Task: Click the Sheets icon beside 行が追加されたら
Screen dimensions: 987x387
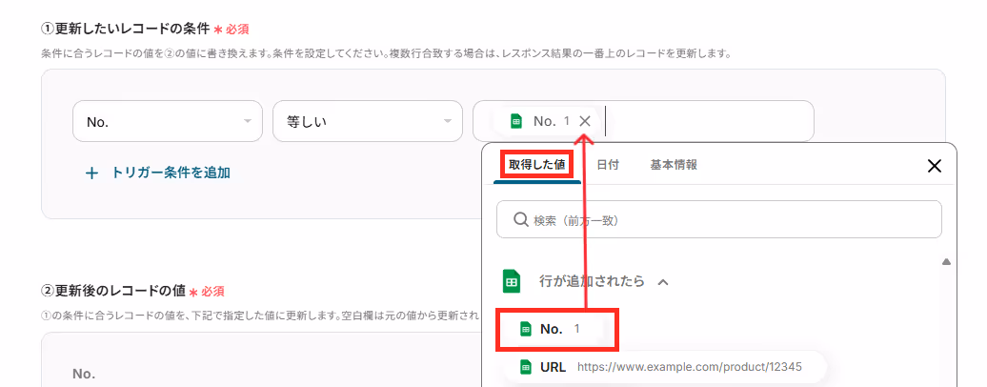Action: (x=513, y=282)
